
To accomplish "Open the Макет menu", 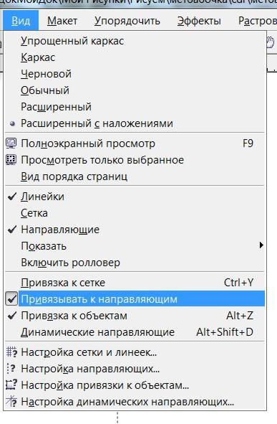I will click(62, 21).
